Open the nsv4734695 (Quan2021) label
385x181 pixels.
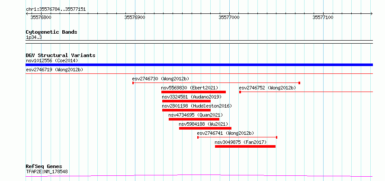196,115
